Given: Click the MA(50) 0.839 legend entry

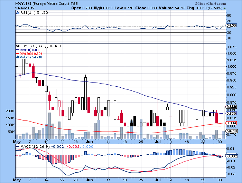Looking at the screenshot, I should 28,50.
